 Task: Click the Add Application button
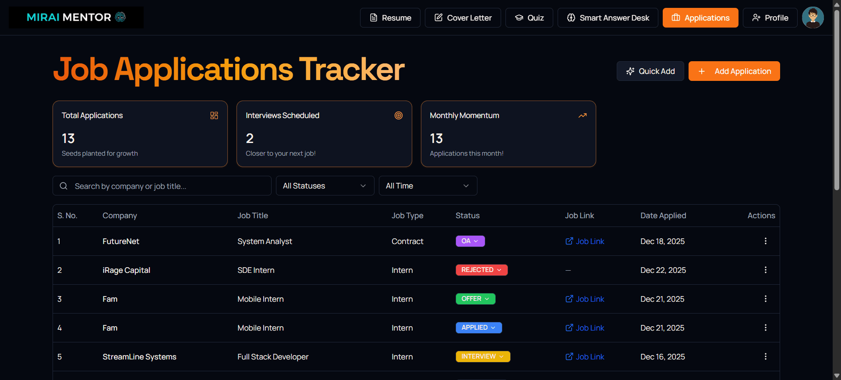point(734,71)
